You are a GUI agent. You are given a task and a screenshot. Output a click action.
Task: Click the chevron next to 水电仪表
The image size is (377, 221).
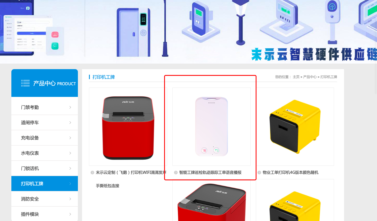(70, 153)
